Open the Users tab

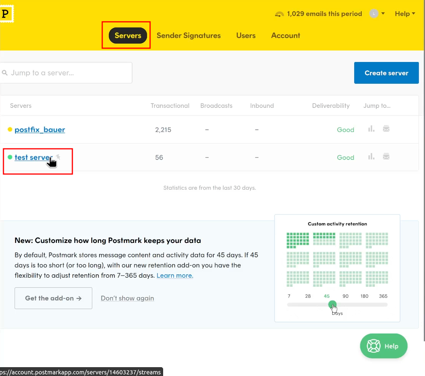pyautogui.click(x=246, y=36)
